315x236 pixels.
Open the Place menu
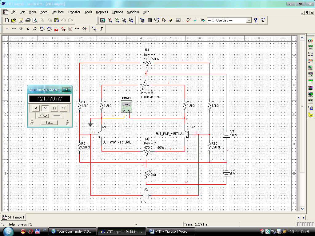(x=44, y=12)
